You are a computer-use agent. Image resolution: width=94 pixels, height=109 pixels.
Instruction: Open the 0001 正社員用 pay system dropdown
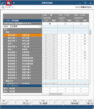coord(39,26)
